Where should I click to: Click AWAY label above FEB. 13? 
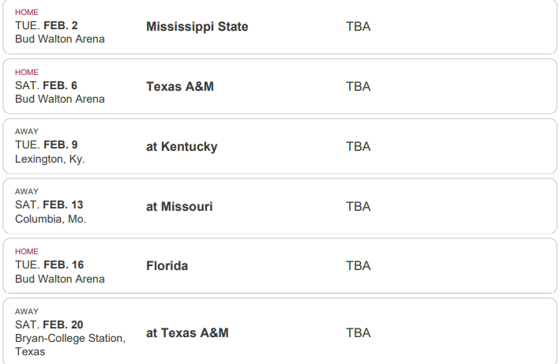pos(27,192)
